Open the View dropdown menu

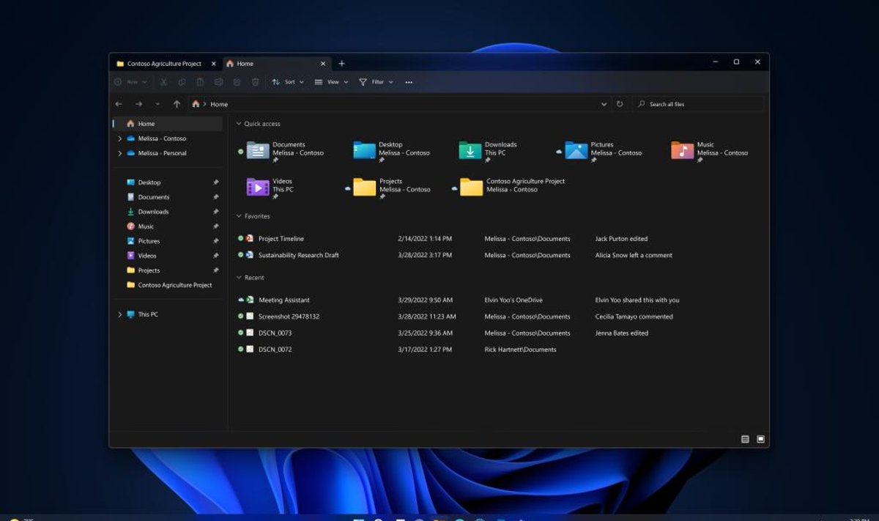331,82
